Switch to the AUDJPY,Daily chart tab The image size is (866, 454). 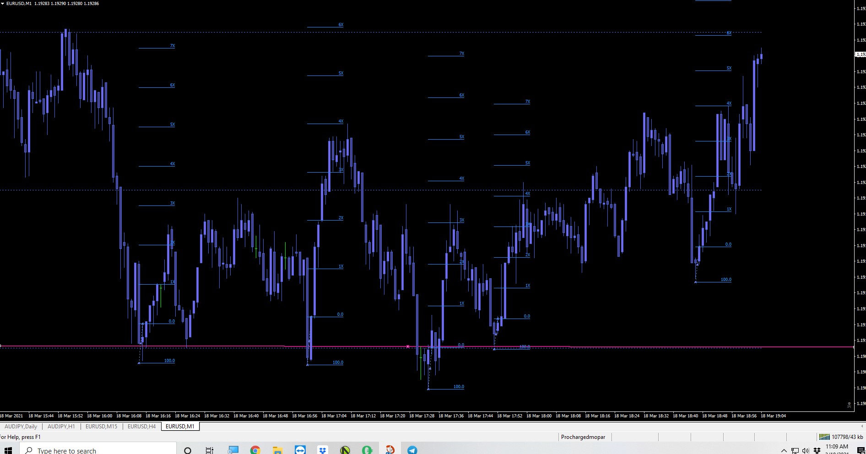click(21, 427)
